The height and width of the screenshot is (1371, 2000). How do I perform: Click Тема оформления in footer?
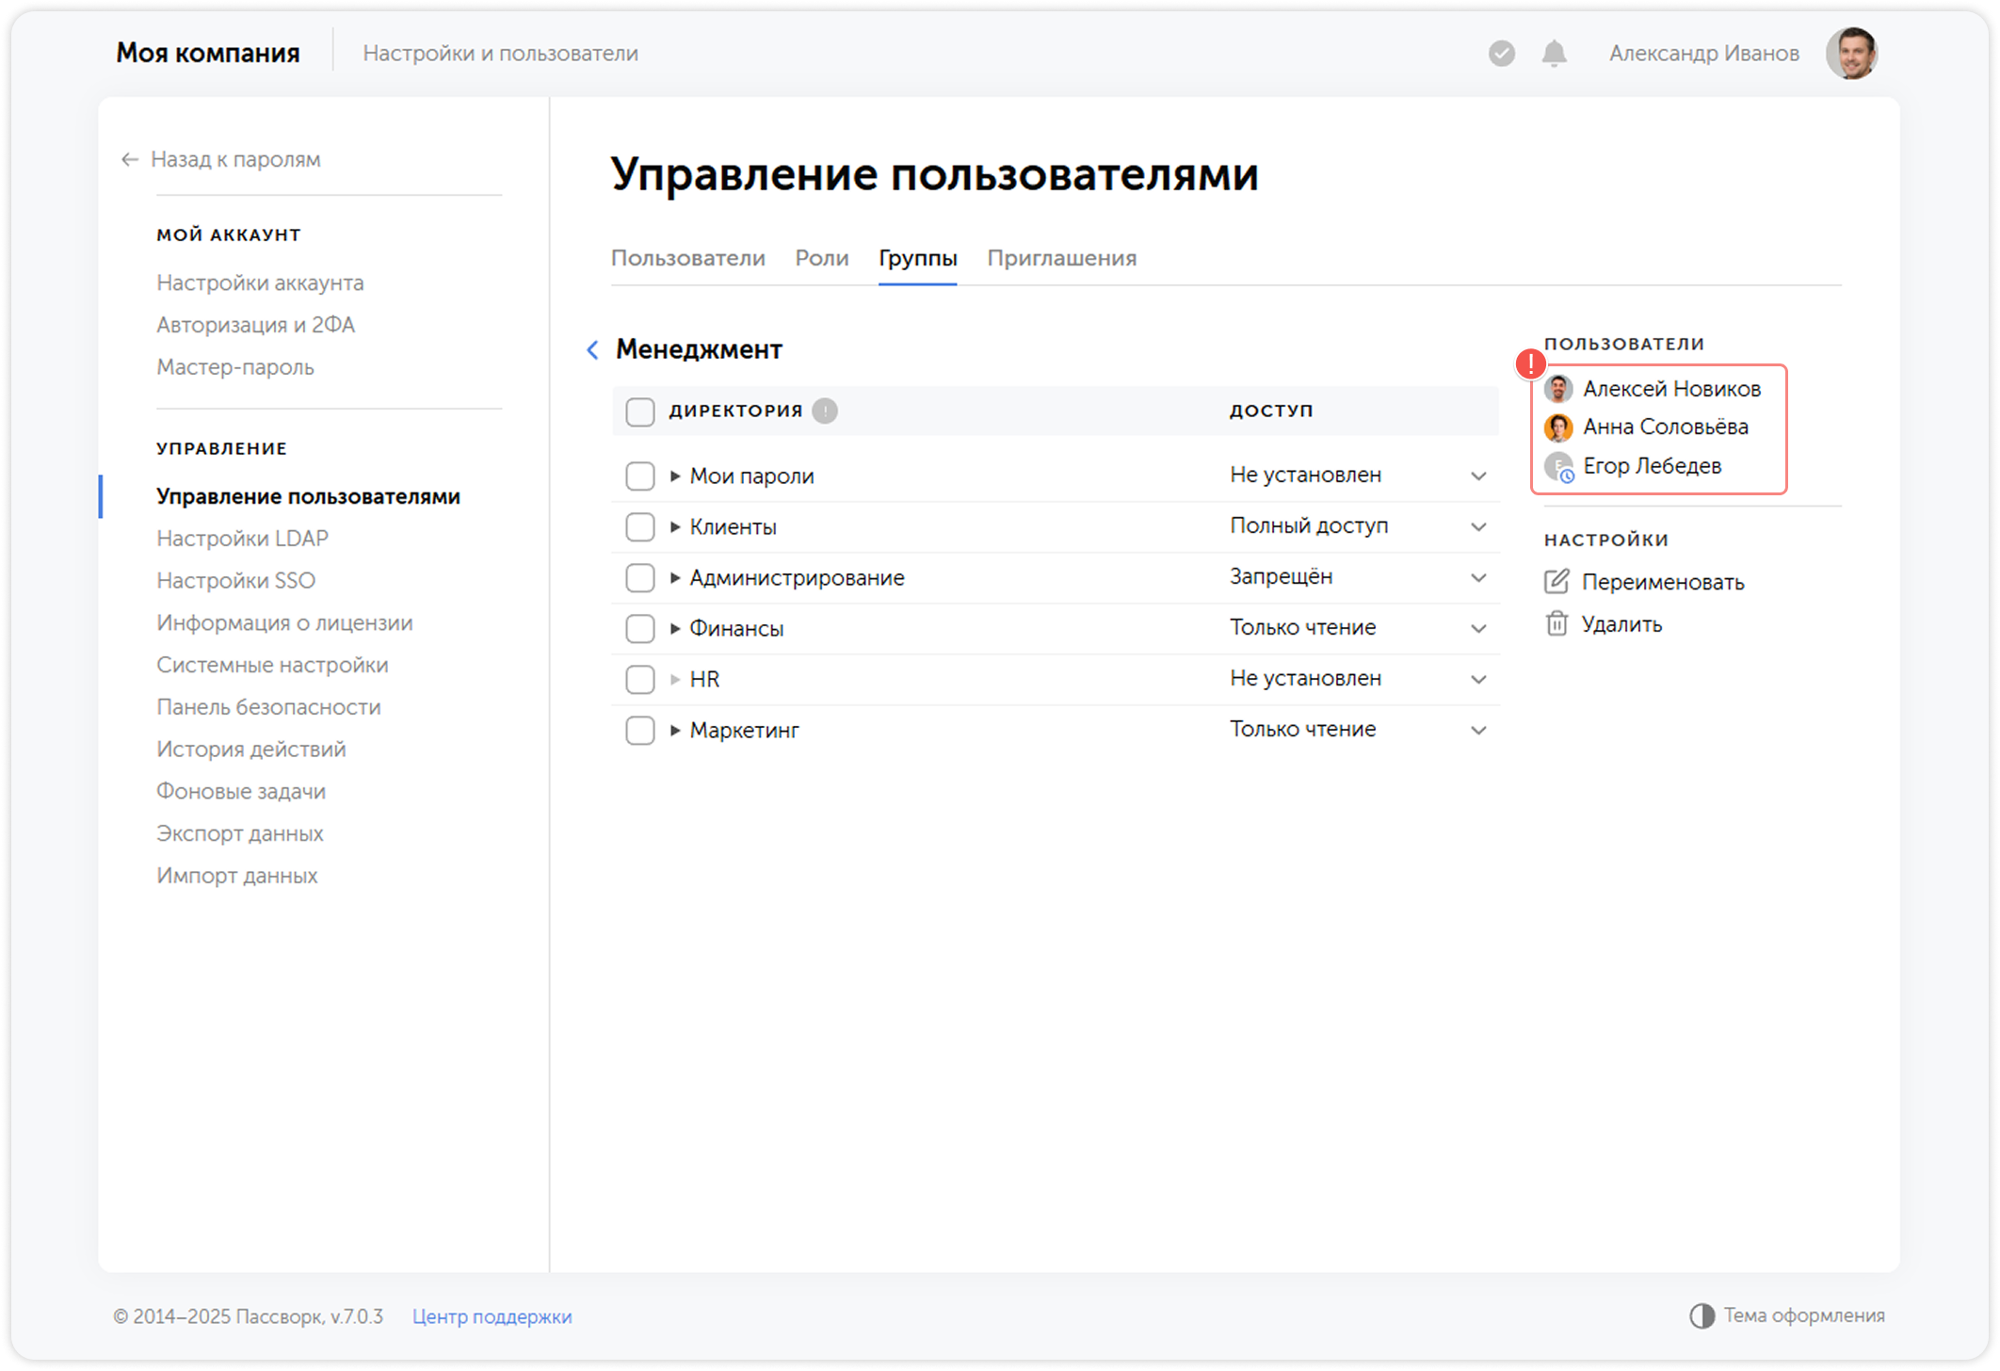click(x=1787, y=1315)
